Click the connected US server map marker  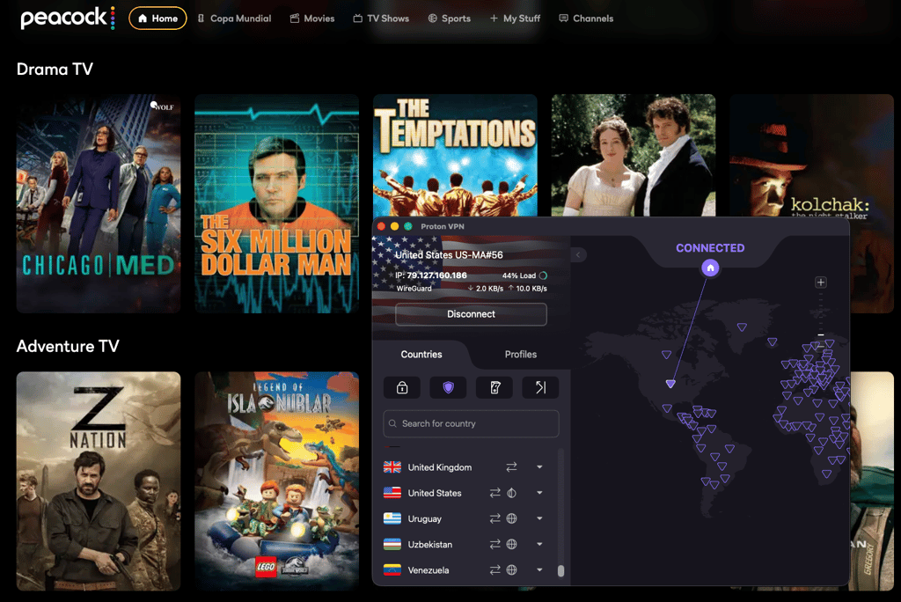coord(670,384)
